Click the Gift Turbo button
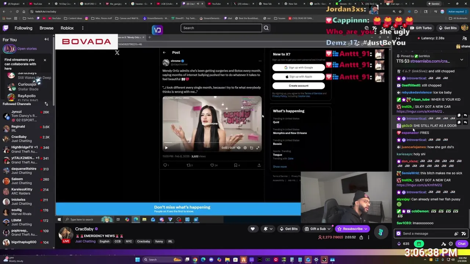The width and height of the screenshot is (470, 264). click(421, 28)
